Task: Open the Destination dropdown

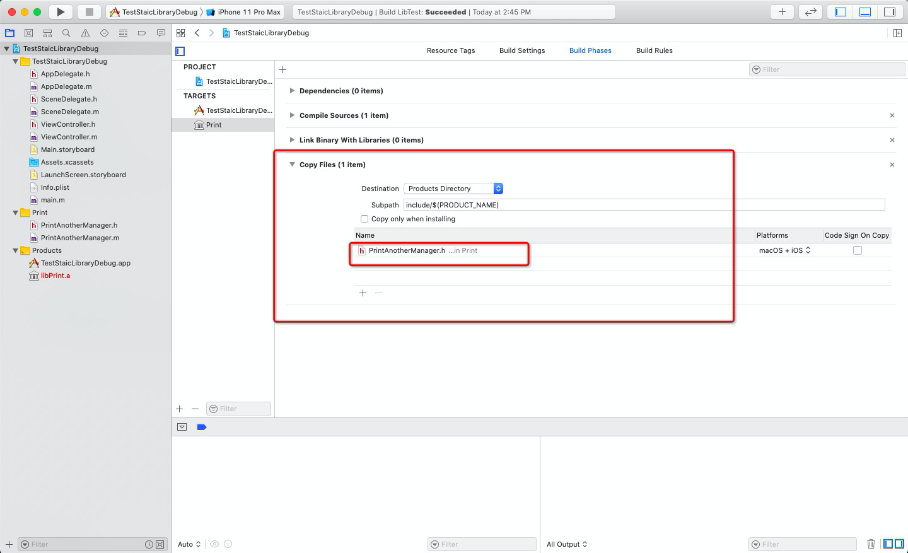Action: point(453,189)
